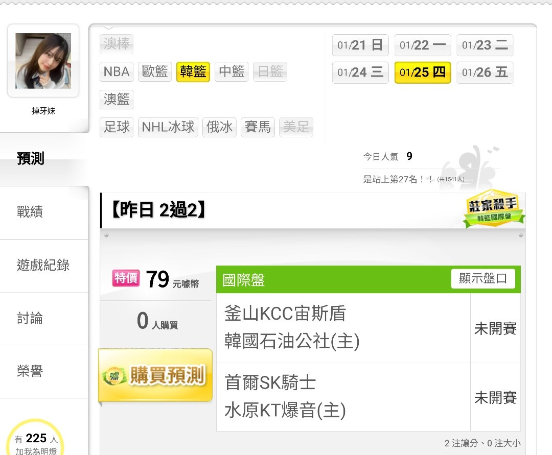
Task: Click the coin icon on 購買預測
Action: (x=114, y=376)
